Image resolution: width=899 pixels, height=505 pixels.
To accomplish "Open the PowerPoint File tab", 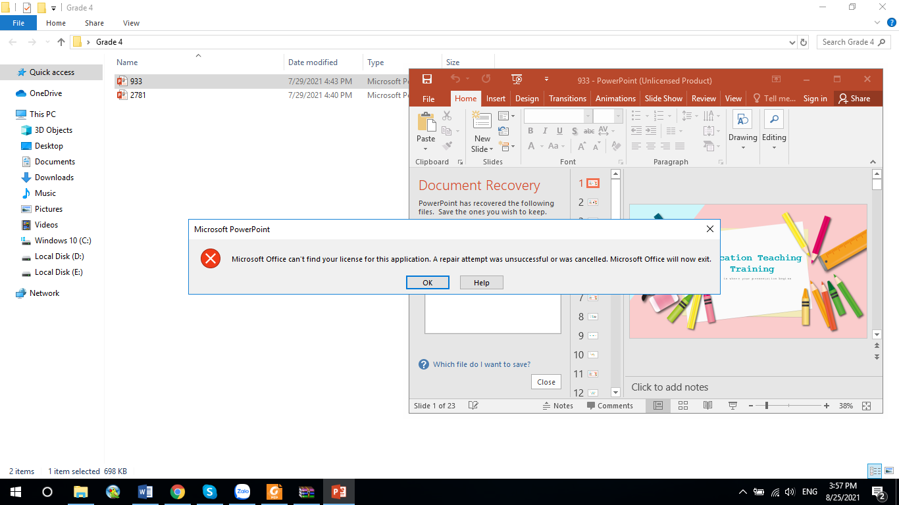I will pos(428,99).
